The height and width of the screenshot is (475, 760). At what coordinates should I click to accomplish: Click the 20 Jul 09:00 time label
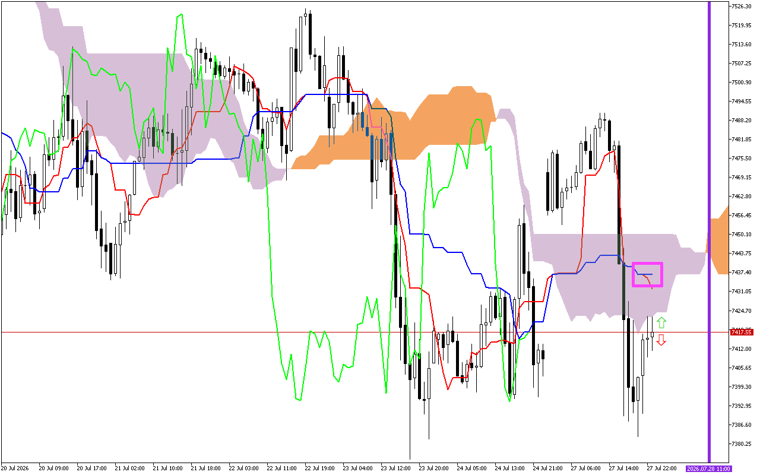point(53,468)
